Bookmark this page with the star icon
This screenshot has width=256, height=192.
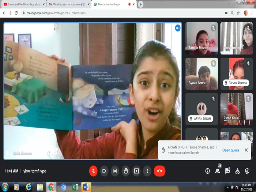coord(238,13)
